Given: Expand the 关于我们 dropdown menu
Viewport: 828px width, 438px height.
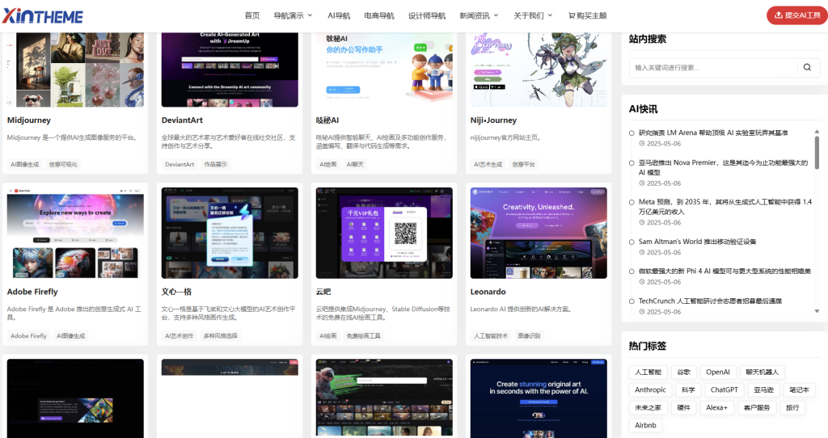Looking at the screenshot, I should [x=534, y=16].
